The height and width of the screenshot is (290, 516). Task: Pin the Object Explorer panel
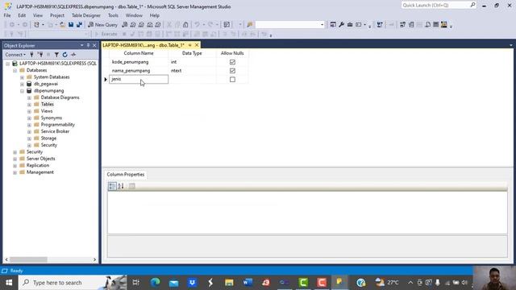tap(88, 45)
